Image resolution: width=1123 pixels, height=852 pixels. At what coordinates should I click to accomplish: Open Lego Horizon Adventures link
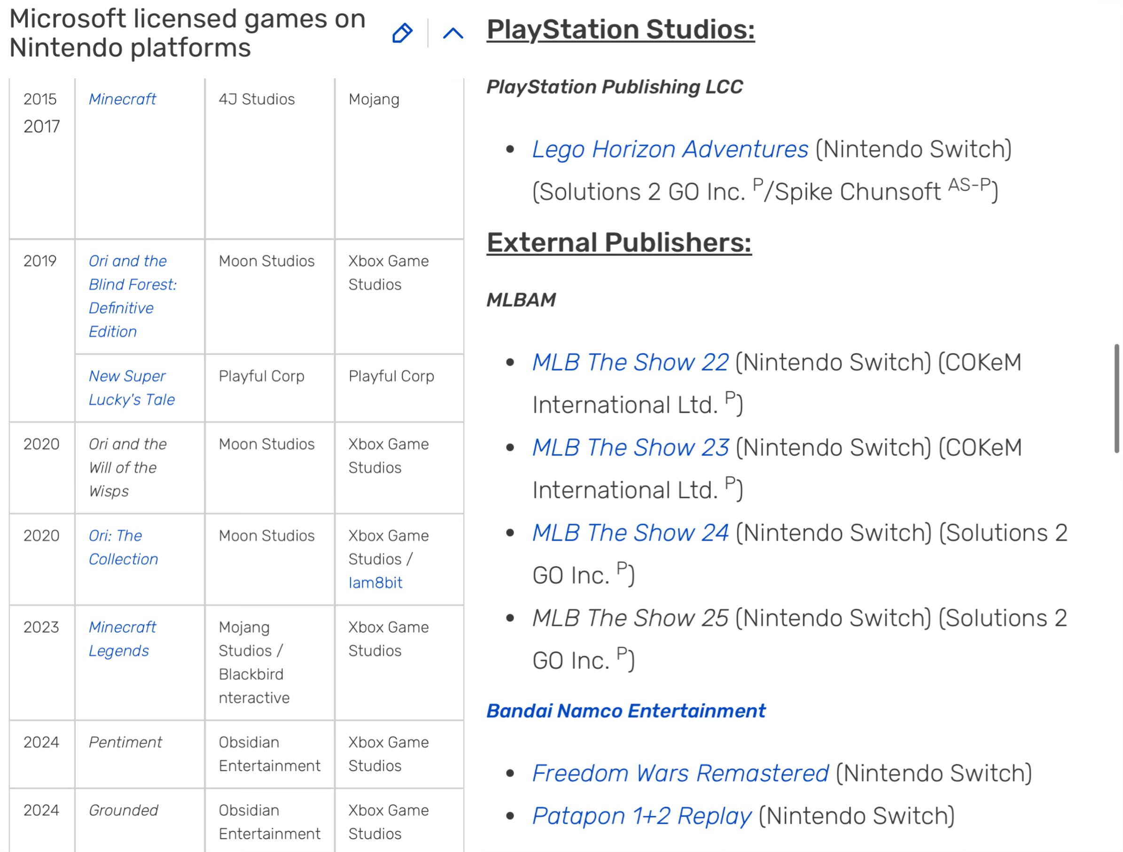670,149
